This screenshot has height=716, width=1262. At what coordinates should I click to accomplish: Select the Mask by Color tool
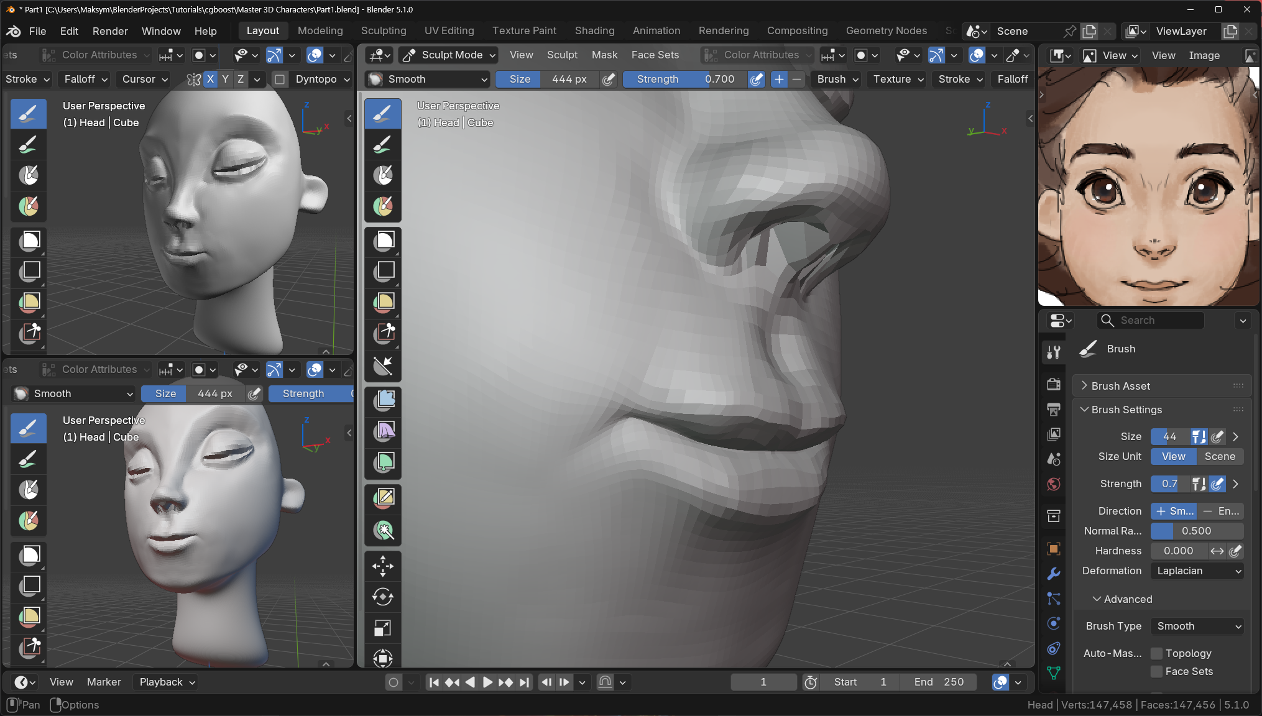[383, 530]
